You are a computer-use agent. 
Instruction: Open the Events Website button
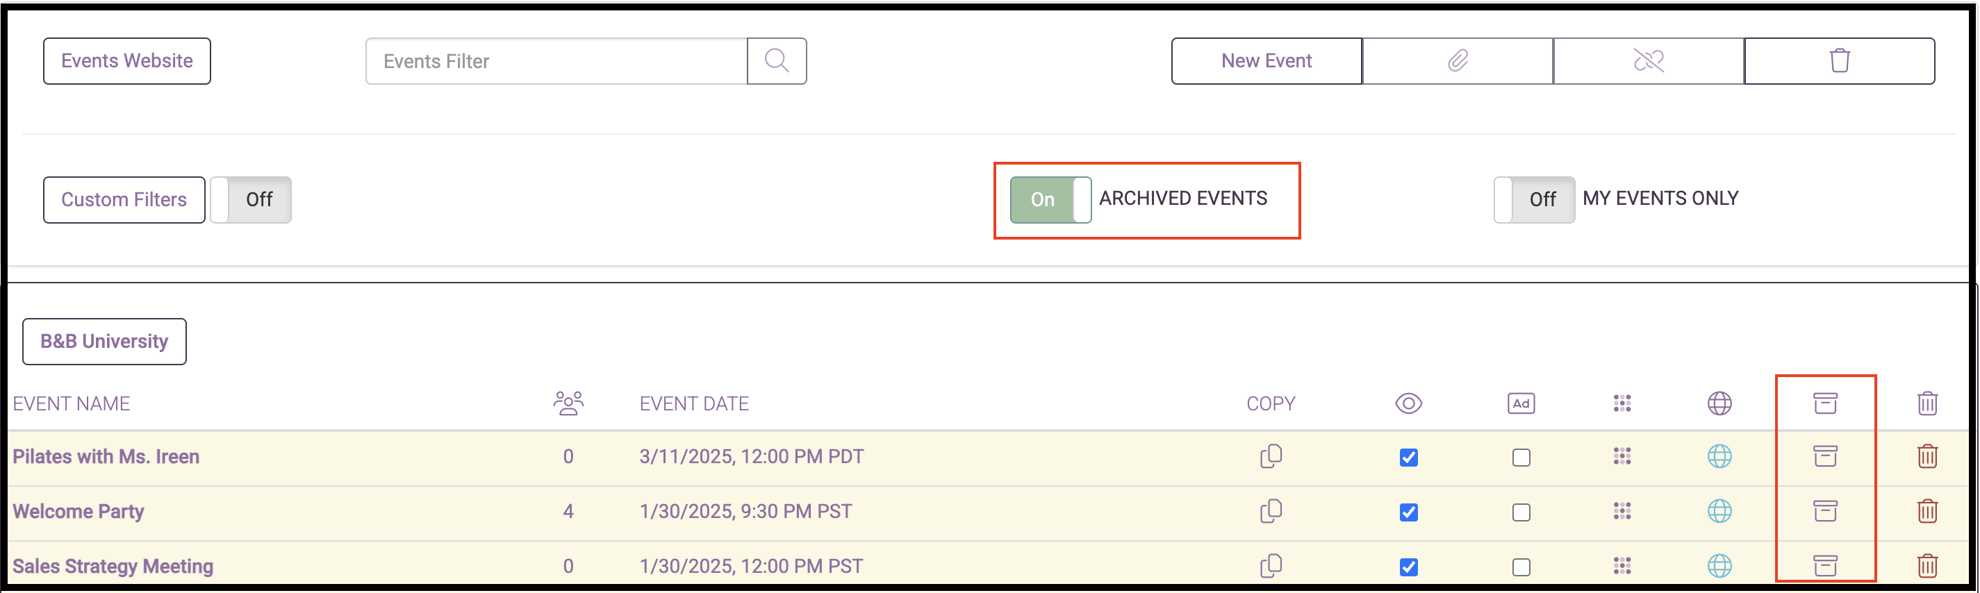pos(127,60)
